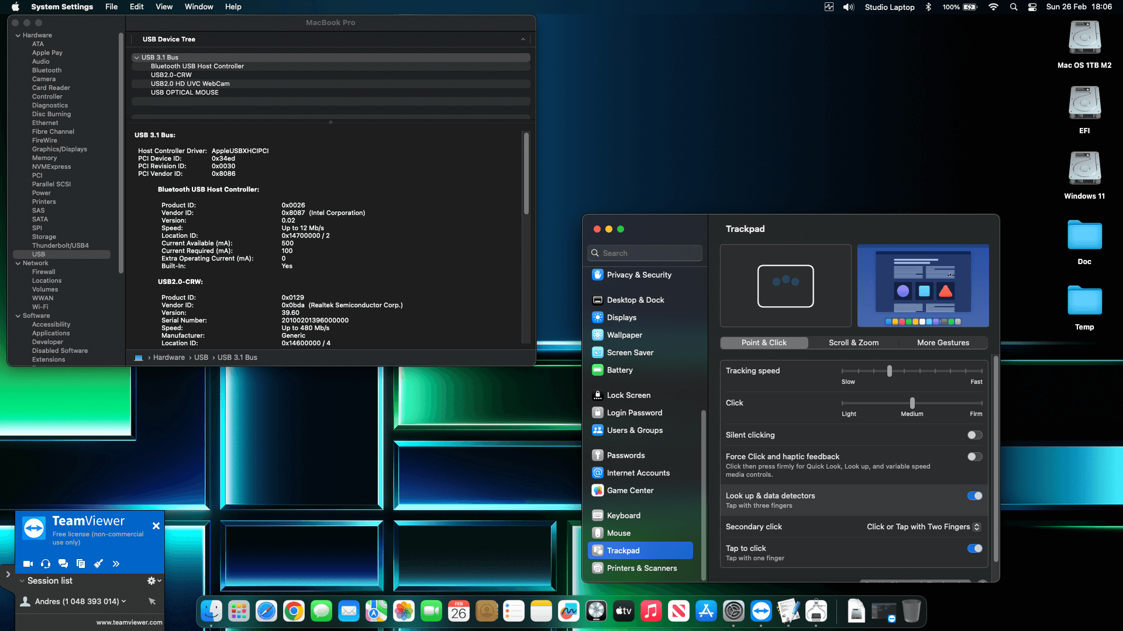Open App Store from the Dock
The image size is (1123, 631).
click(x=706, y=611)
